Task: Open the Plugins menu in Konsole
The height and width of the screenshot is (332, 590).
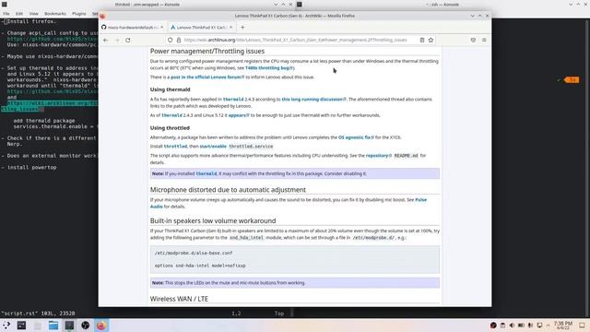Action: [x=79, y=14]
